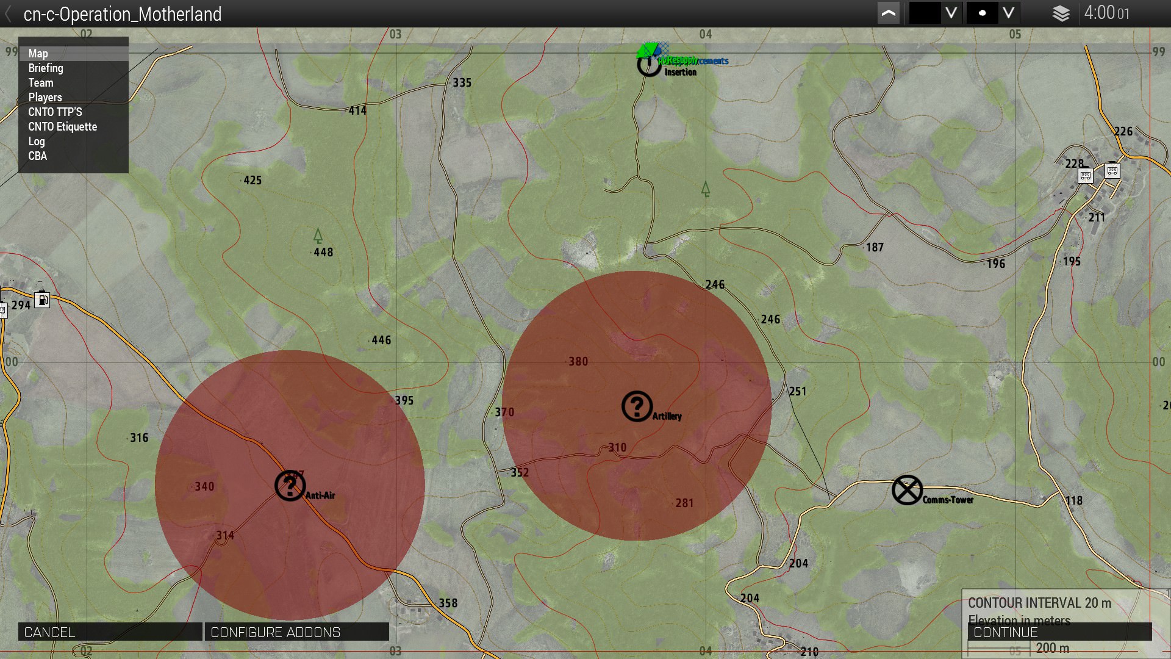Click the Artillery question-mark marker

coord(637,406)
